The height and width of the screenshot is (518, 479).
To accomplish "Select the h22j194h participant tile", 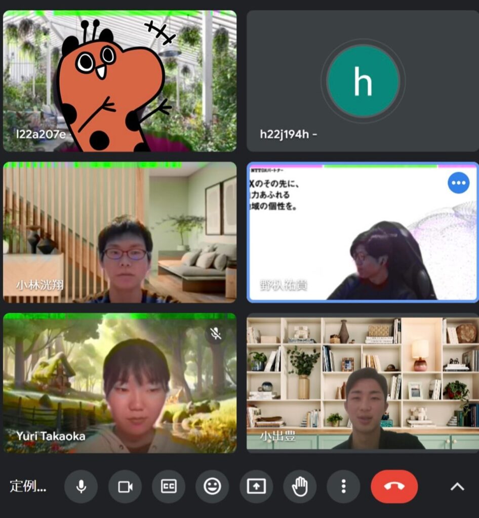I will tap(363, 81).
